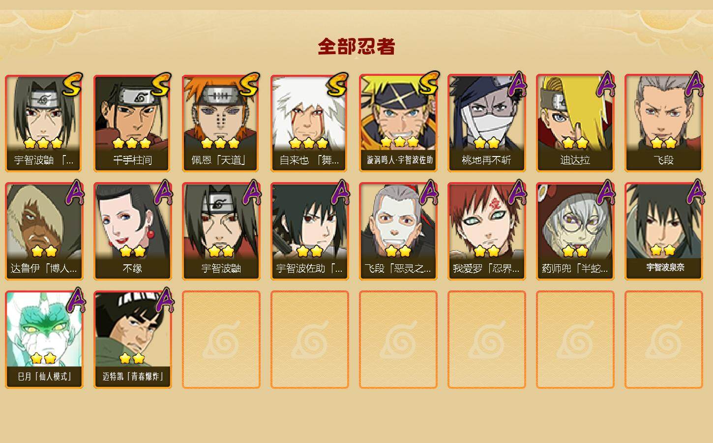The image size is (713, 443).
Task: Choose the 迈特凯「青春爆炸」 card
Action: [x=132, y=340]
